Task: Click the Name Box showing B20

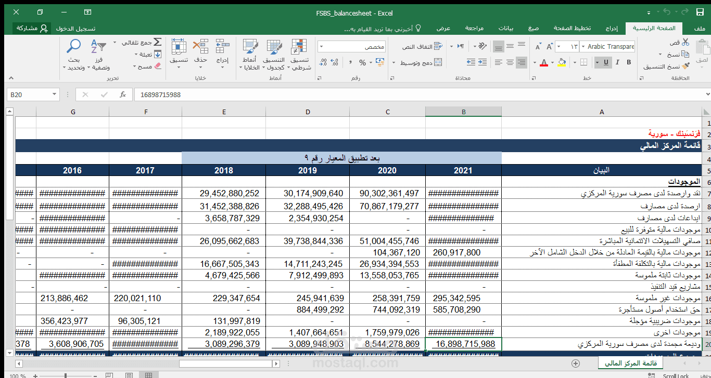Action: pos(33,95)
